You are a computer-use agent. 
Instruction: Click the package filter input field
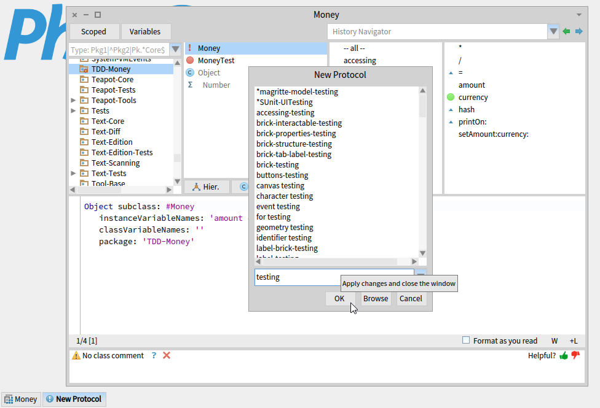coord(119,50)
